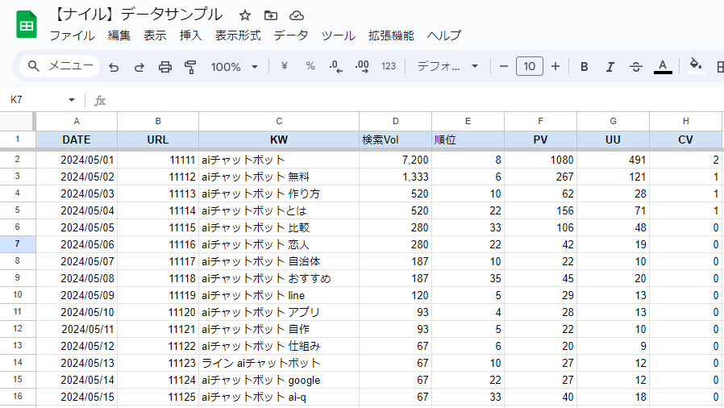
Task: Format as currency yen
Action: [x=285, y=66]
